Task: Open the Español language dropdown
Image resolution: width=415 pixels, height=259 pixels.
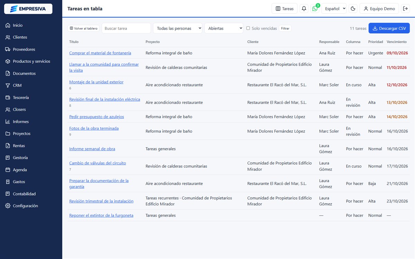Action: (334, 9)
